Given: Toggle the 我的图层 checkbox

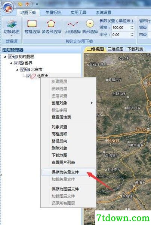Looking at the screenshot, I should pyautogui.click(x=10, y=57).
